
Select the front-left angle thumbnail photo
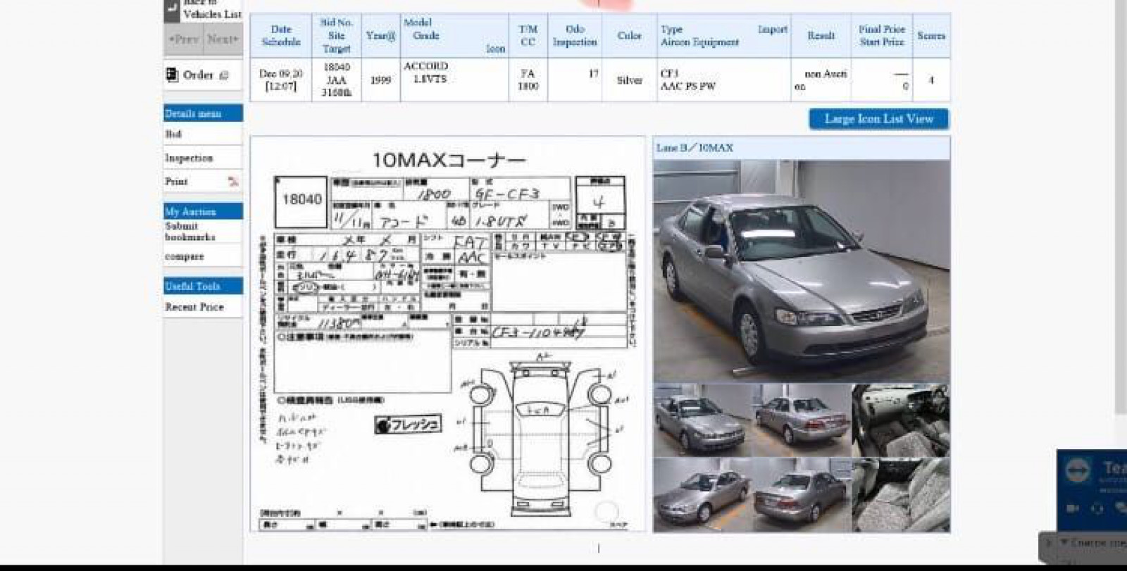coord(702,420)
